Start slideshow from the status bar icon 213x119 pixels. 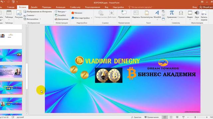point(183,117)
